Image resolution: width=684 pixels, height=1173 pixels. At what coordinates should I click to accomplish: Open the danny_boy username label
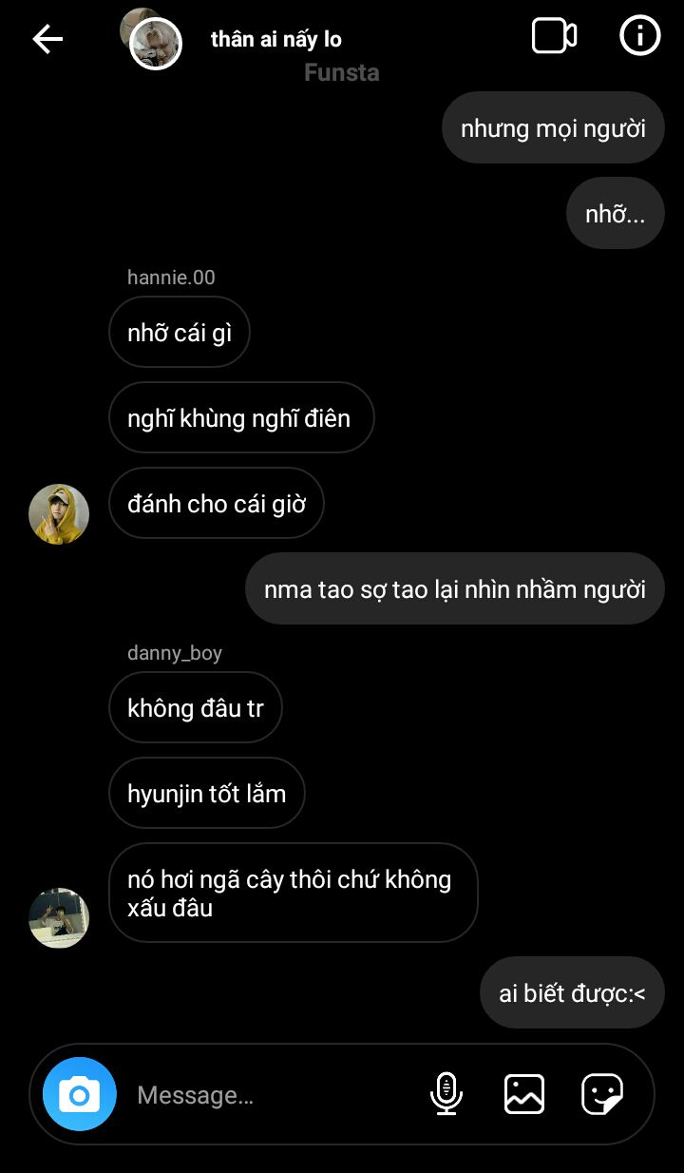click(x=175, y=653)
